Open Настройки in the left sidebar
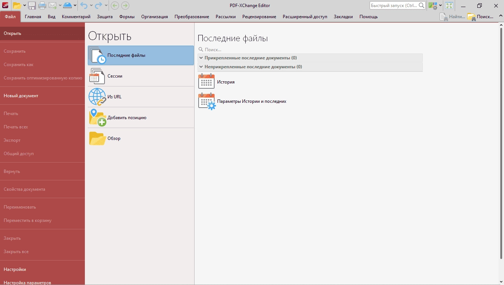 (x=42, y=269)
